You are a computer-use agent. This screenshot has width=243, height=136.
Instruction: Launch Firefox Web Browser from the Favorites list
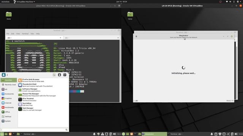pyautogui.click(x=43, y=80)
